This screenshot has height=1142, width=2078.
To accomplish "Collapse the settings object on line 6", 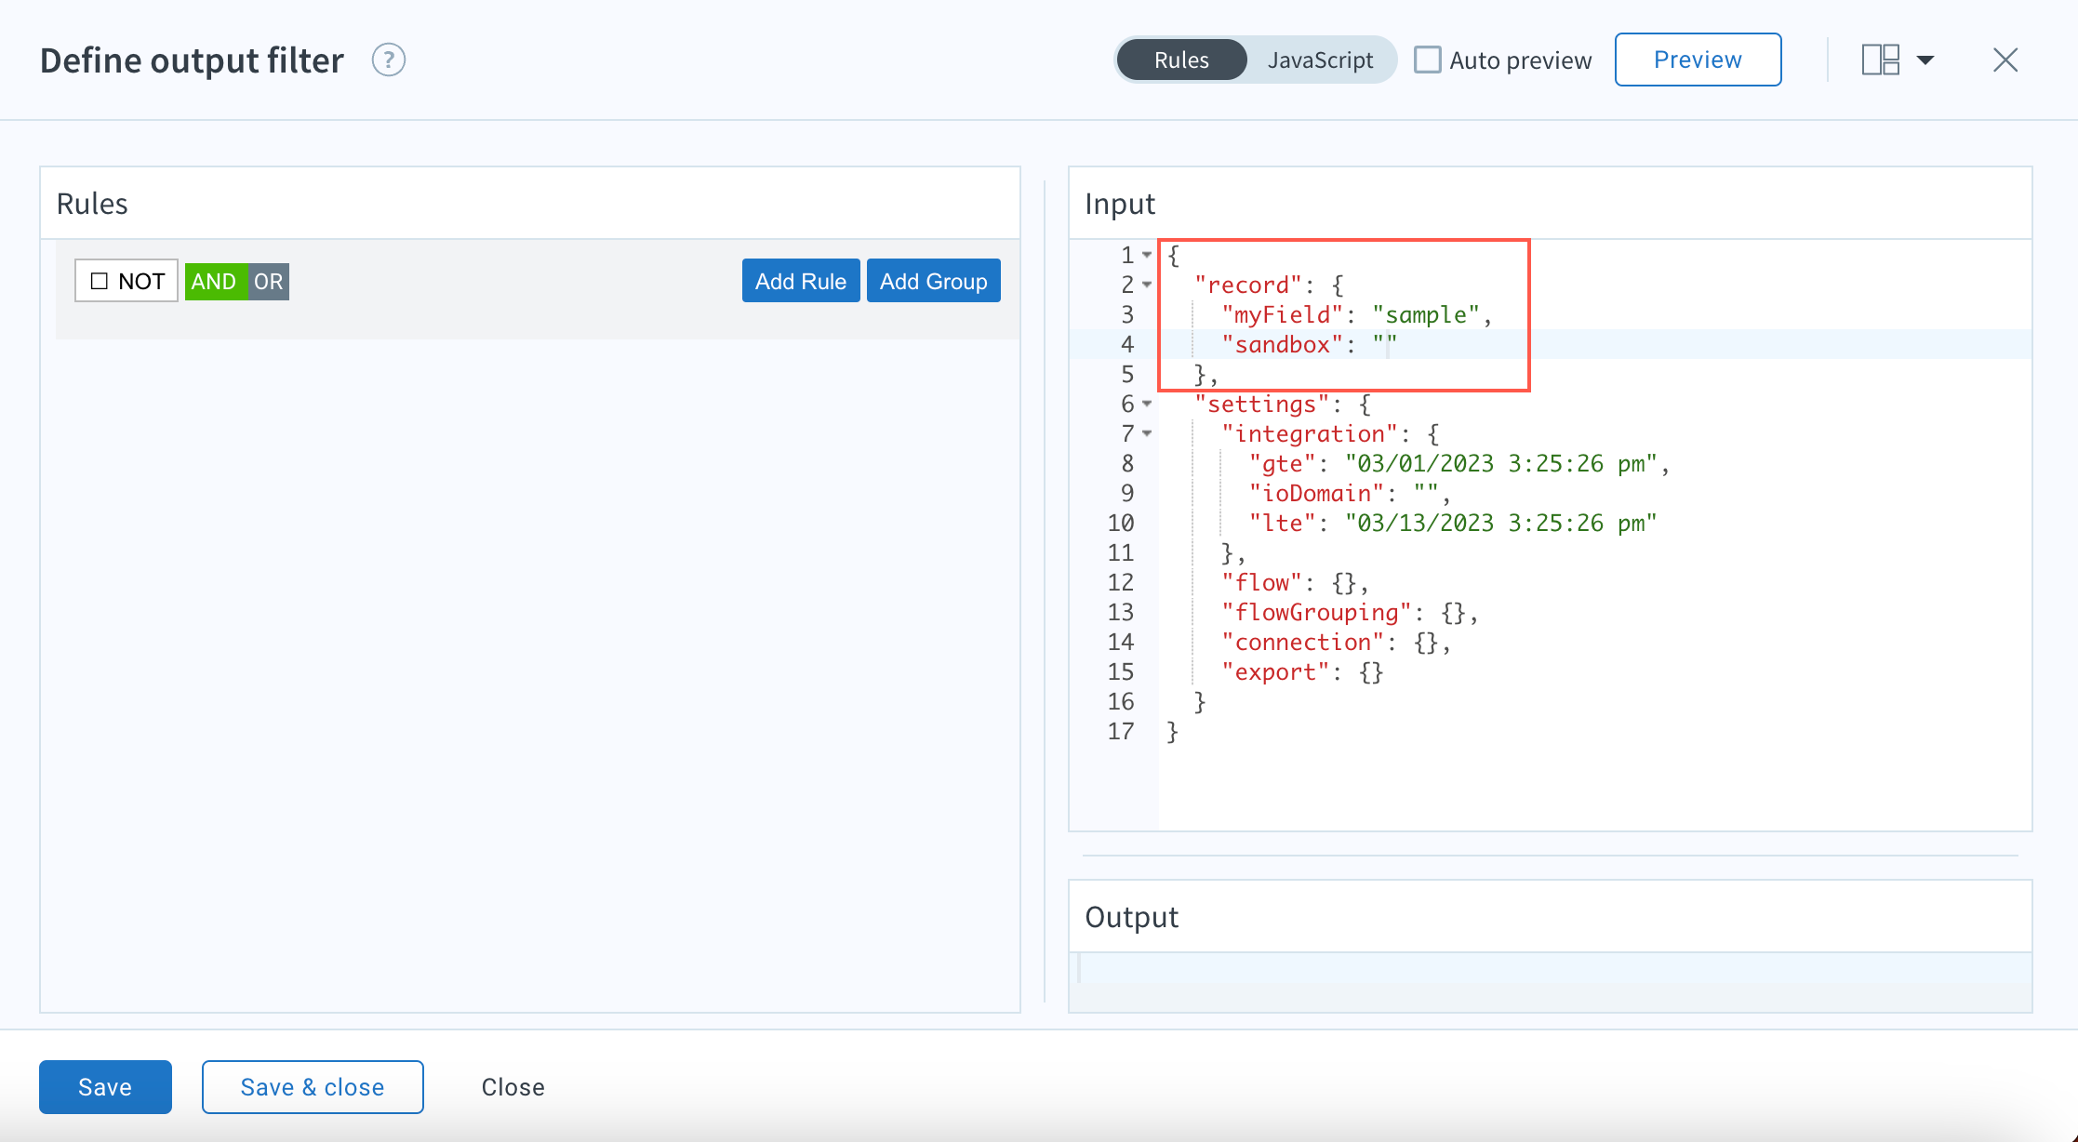I will [1147, 404].
